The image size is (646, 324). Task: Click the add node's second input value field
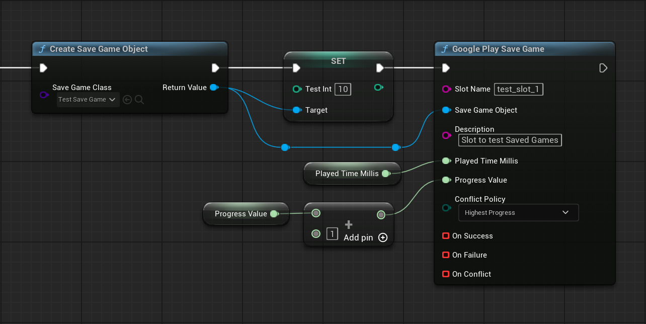[332, 233]
